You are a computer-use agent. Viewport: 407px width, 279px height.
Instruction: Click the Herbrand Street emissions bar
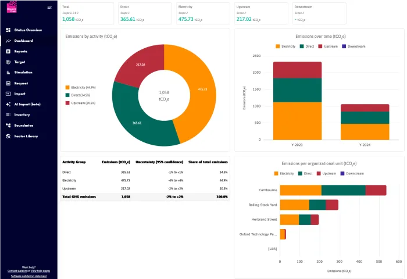(x=299, y=220)
